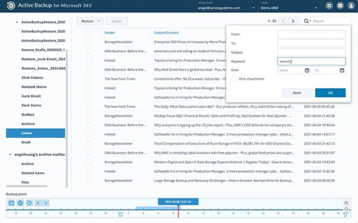Select the Deleted Items folder under Chat history
The image size is (358, 223).
pos(34,87)
